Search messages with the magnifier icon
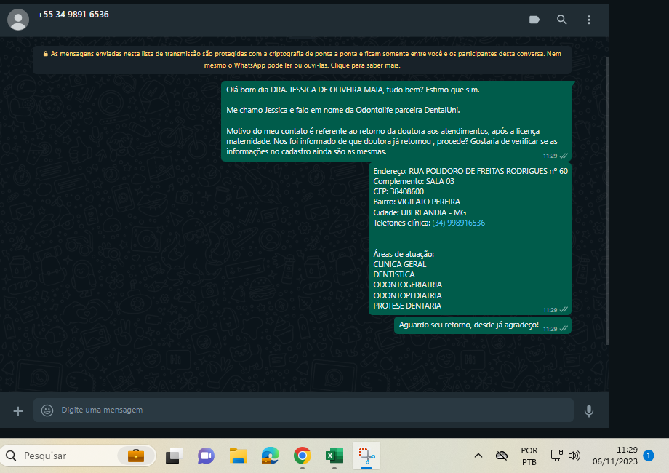The height and width of the screenshot is (473, 669). [562, 20]
